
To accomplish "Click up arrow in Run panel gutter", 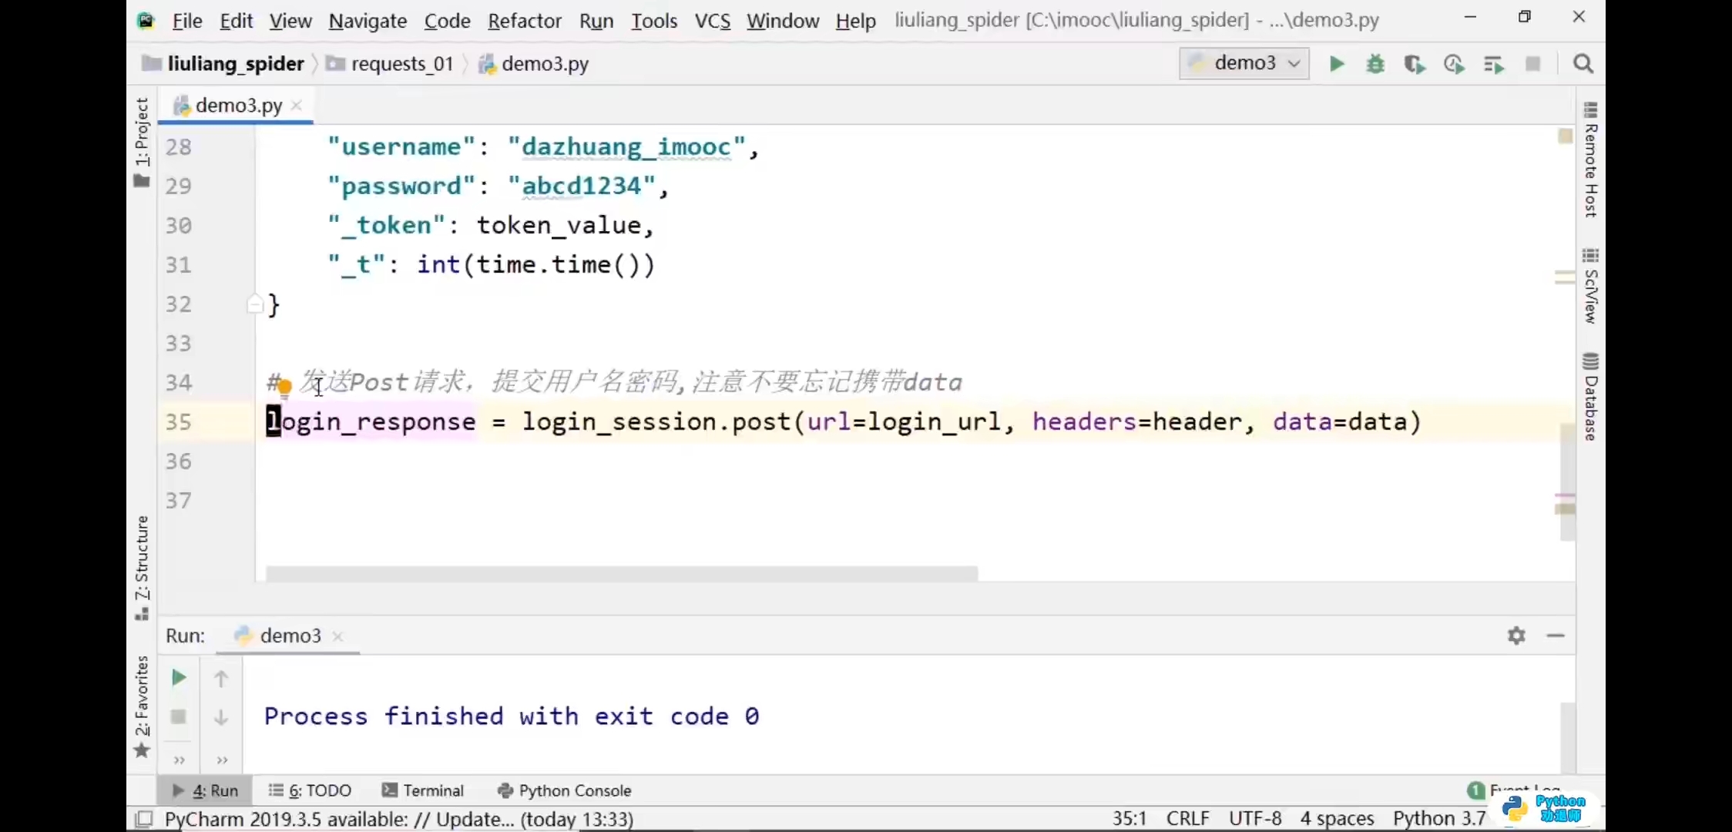I will pos(221,679).
